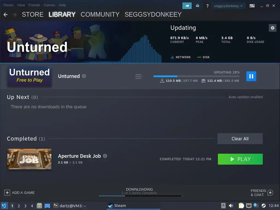The width and height of the screenshot is (280, 210).
Task: Open the DOWNLOADING status bar
Action: point(139,192)
